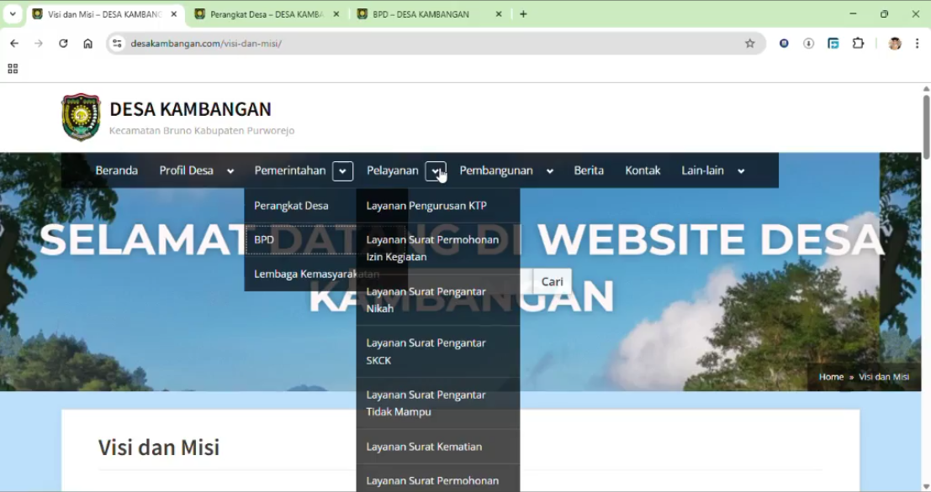
Task: Expand the Lain-lain menu chevron
Action: (x=741, y=171)
